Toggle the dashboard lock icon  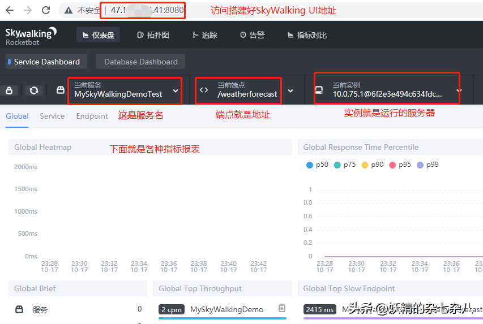pos(9,90)
